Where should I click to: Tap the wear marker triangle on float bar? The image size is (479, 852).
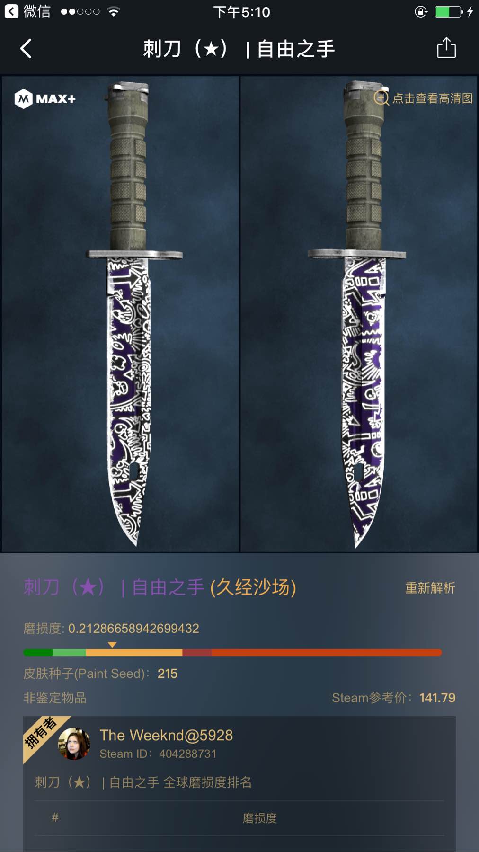coord(112,645)
